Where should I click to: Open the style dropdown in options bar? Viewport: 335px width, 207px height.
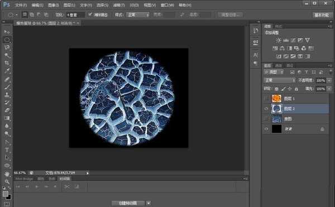(138, 15)
